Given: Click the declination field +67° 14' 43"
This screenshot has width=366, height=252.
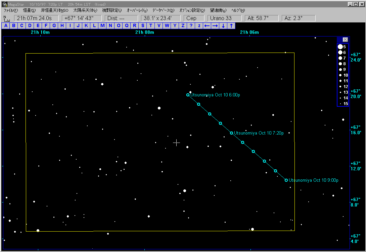Looking at the screenshot, I should (x=82, y=18).
